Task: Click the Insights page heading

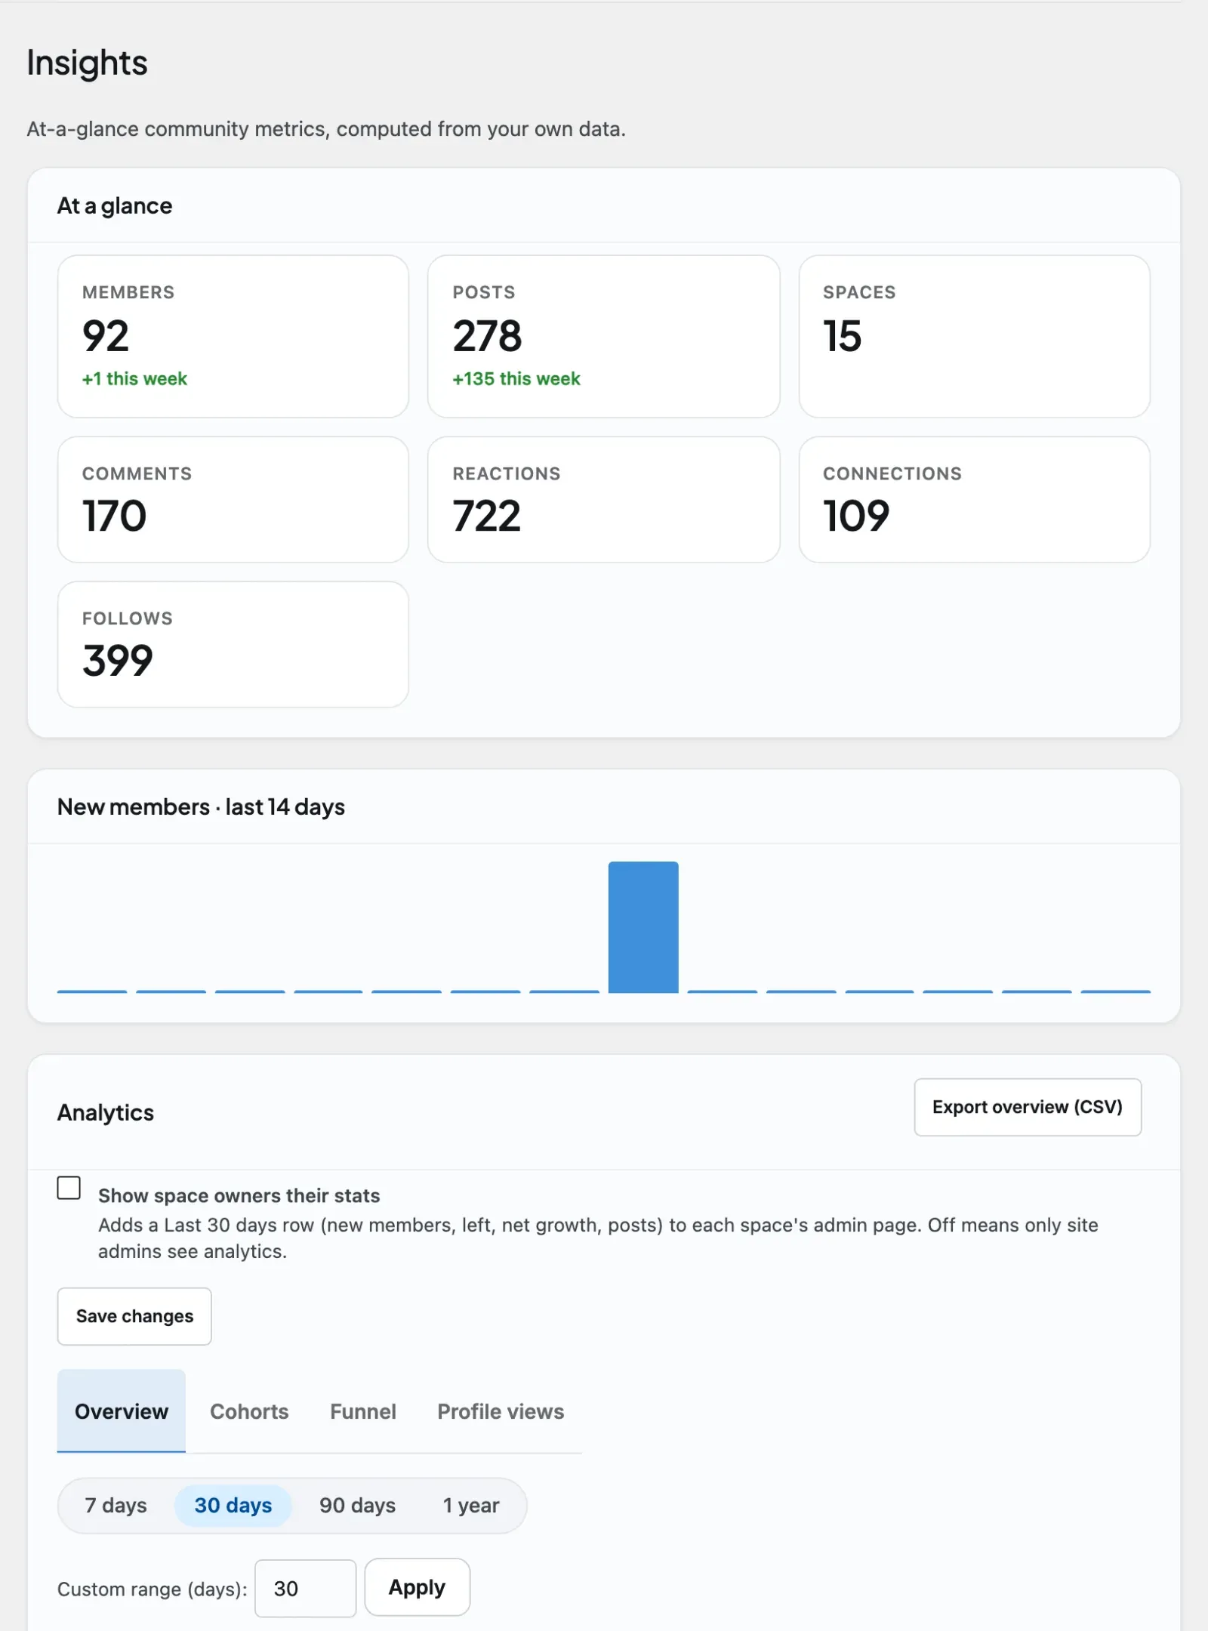Action: pos(88,63)
